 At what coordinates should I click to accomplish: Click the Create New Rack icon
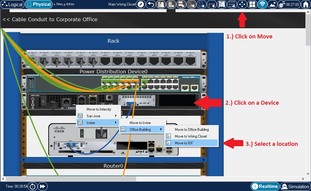click(202, 4)
